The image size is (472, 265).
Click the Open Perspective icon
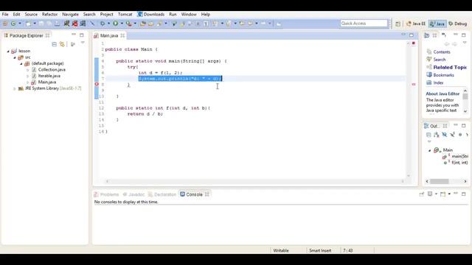click(x=398, y=24)
